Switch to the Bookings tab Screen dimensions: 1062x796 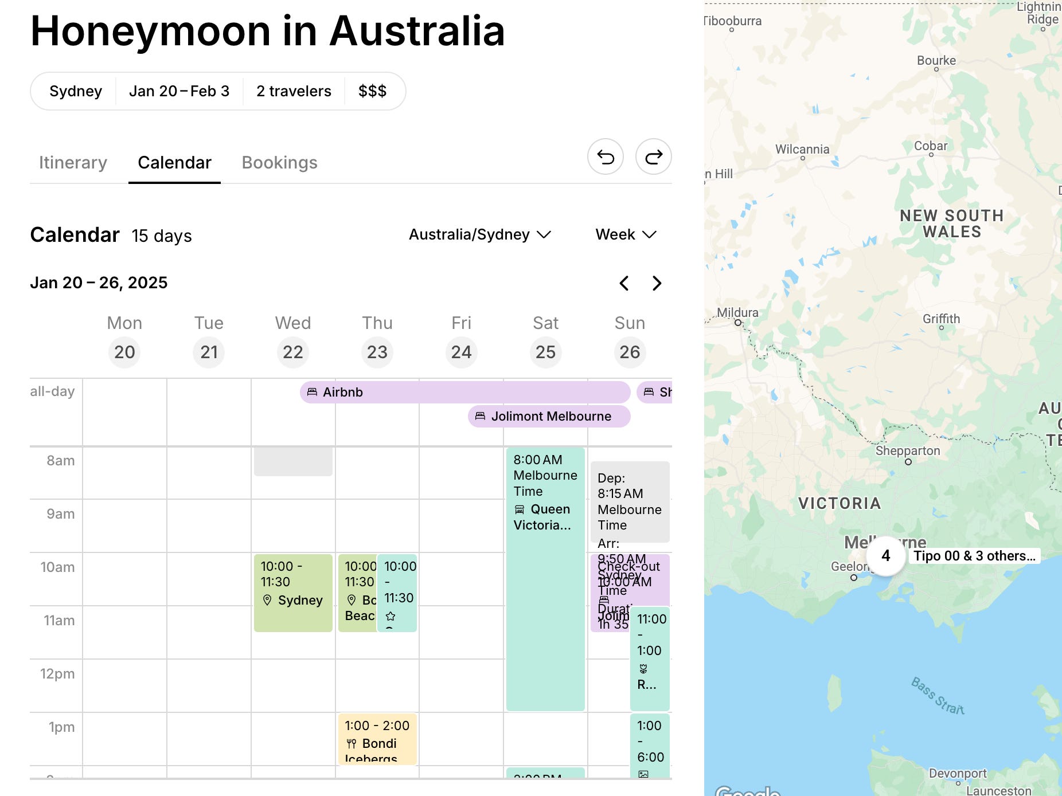(279, 163)
